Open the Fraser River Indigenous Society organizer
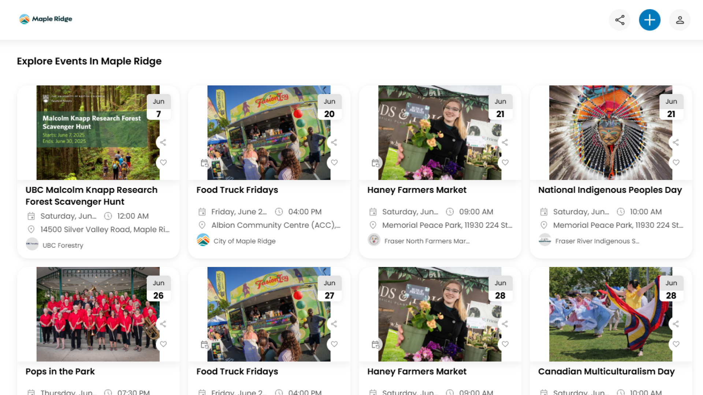This screenshot has height=395, width=703. (x=597, y=241)
